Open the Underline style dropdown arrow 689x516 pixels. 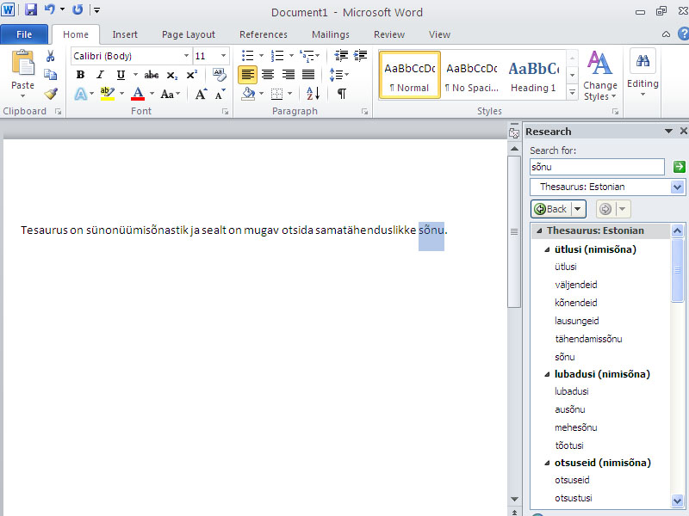tap(135, 75)
